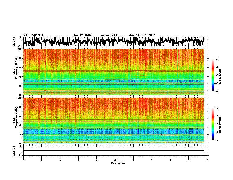Click the ch.2 spectrogram color scale bar
Viewport: 233px width, 180px height.
(x=213, y=124)
